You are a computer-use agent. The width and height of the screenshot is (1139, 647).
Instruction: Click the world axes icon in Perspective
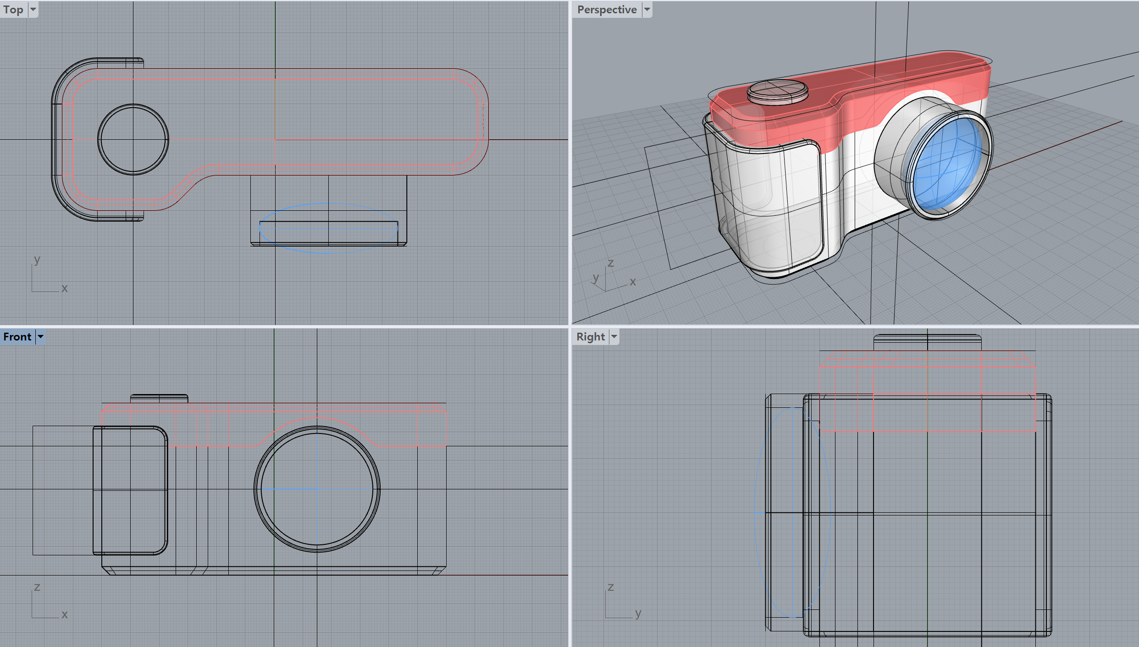[x=608, y=280]
